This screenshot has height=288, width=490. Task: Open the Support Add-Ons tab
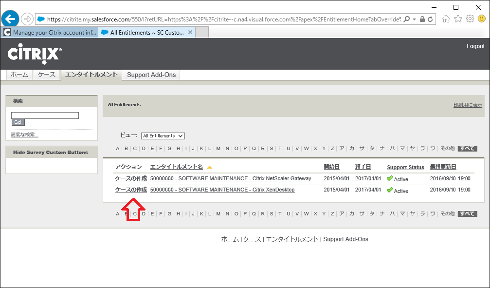point(151,75)
